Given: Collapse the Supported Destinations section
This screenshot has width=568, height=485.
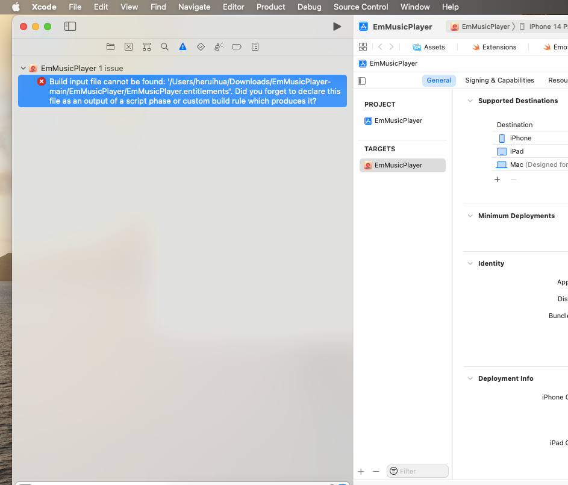Looking at the screenshot, I should pyautogui.click(x=470, y=101).
